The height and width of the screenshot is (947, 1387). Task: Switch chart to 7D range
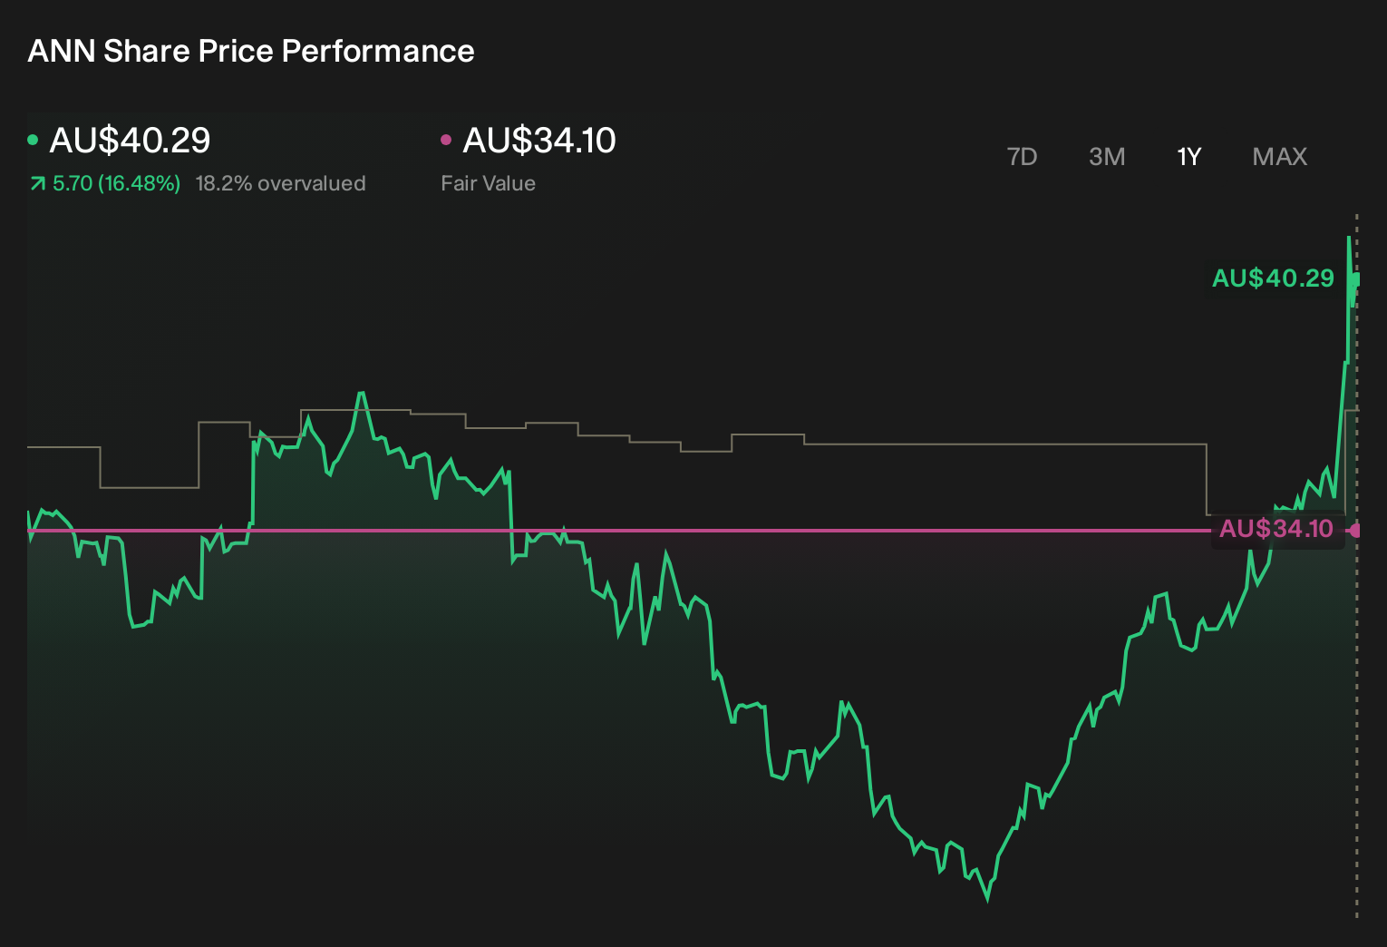point(1022,157)
